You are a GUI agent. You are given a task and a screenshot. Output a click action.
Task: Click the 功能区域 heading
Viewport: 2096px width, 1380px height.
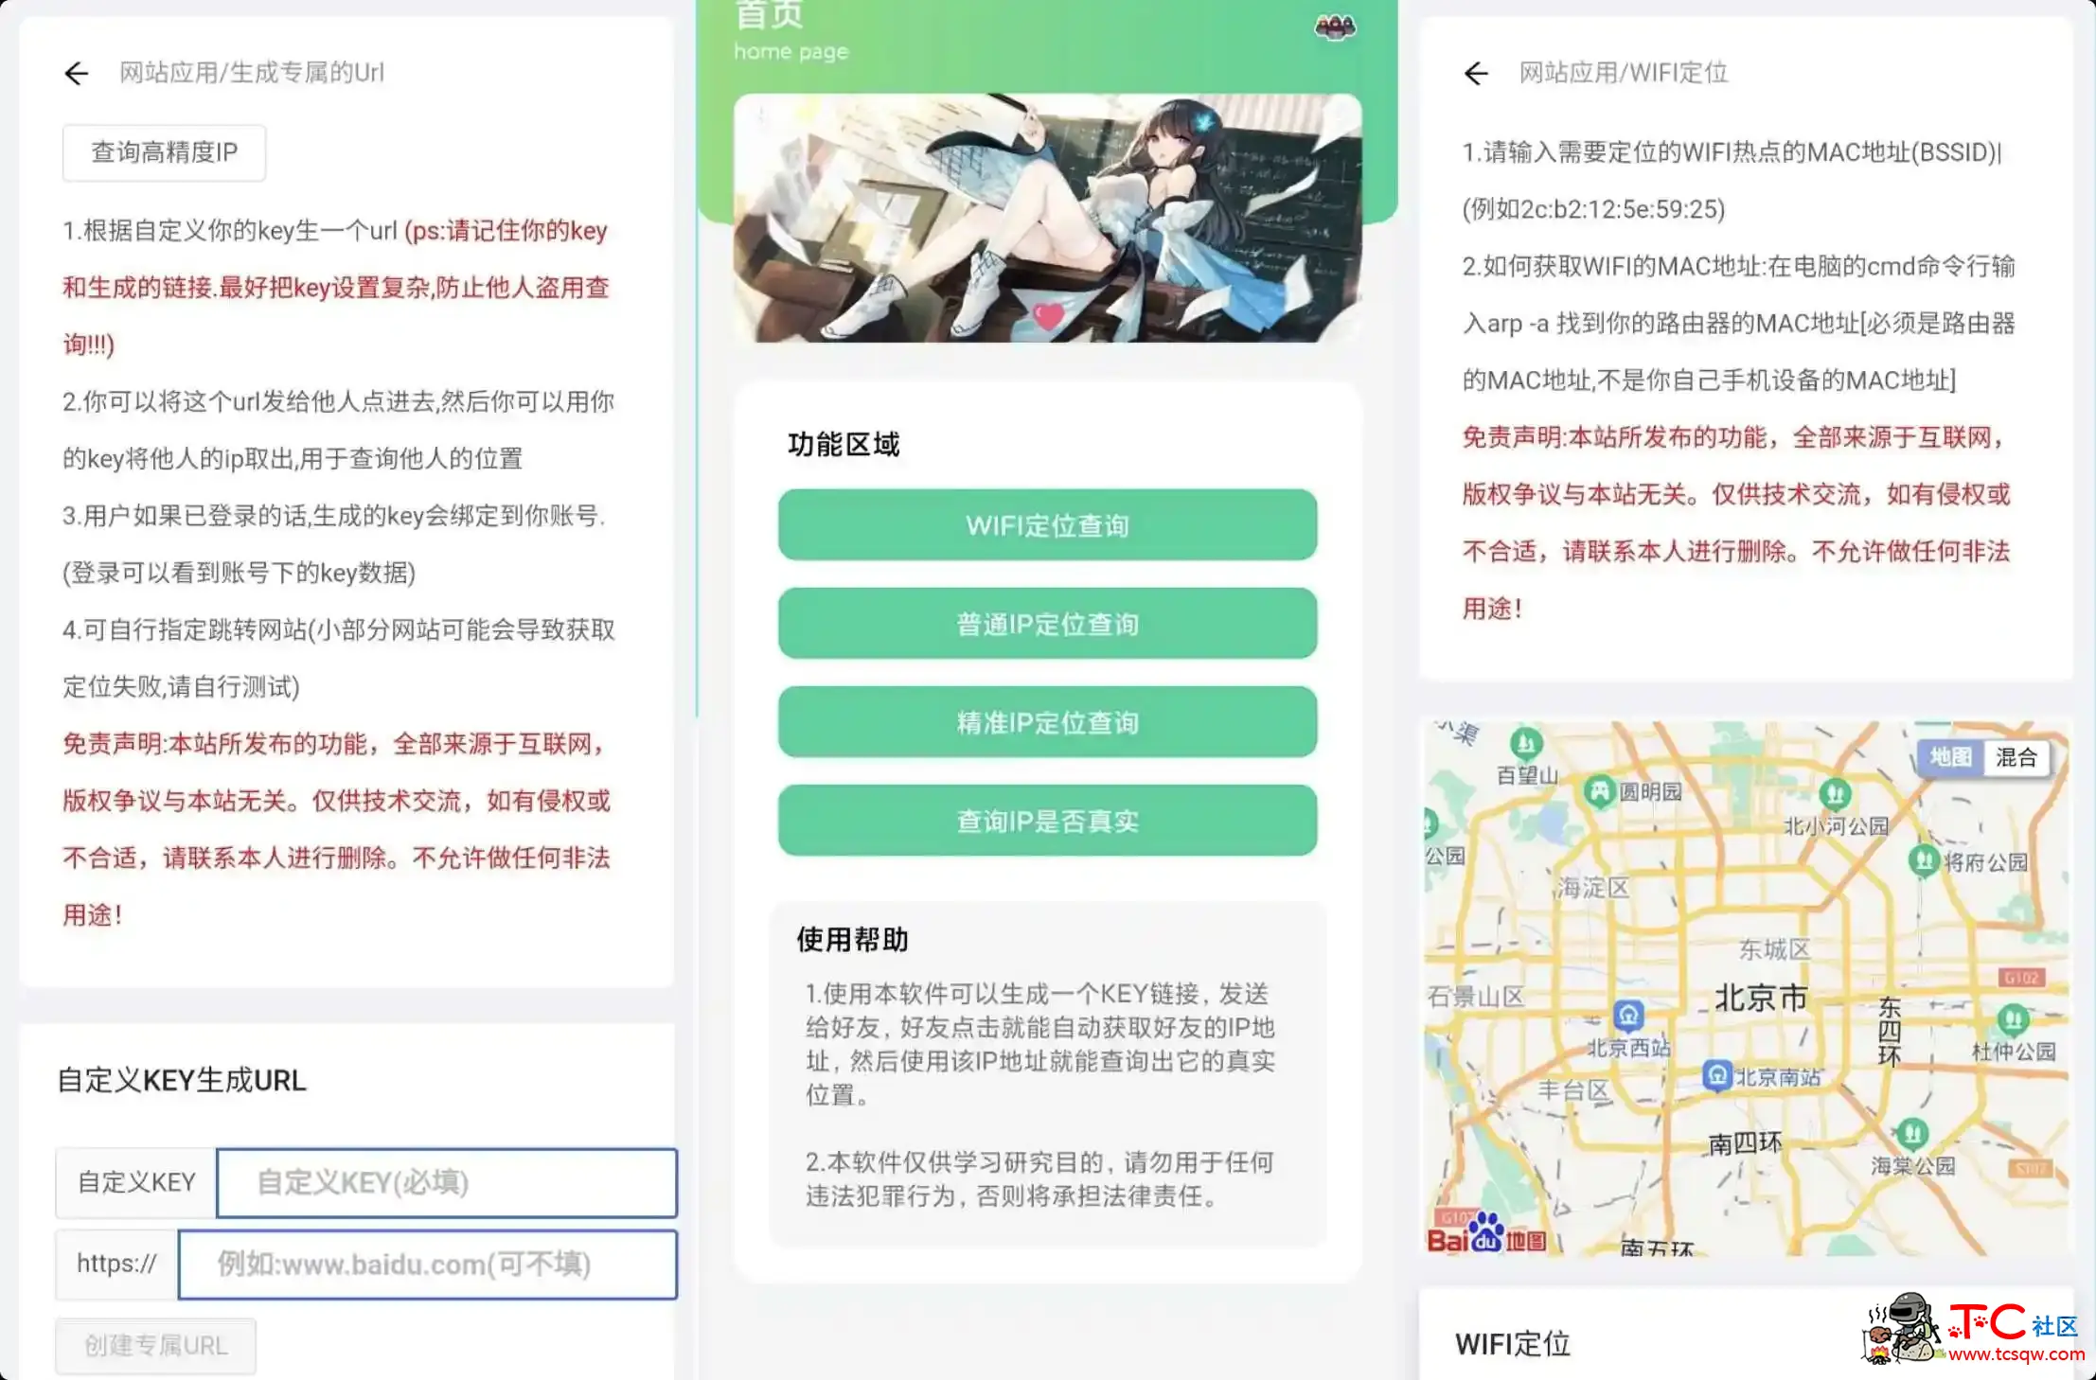pos(844,445)
